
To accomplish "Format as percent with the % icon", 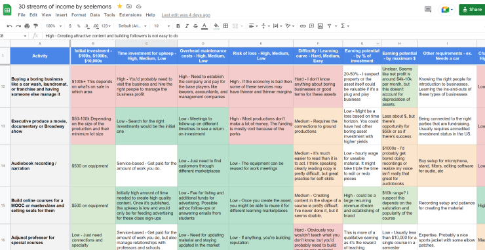I will click(79, 26).
